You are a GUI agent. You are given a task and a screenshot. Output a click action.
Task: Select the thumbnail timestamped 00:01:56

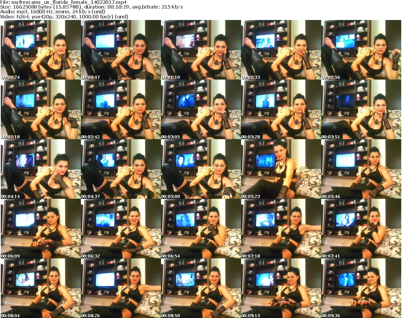(x=361, y=50)
